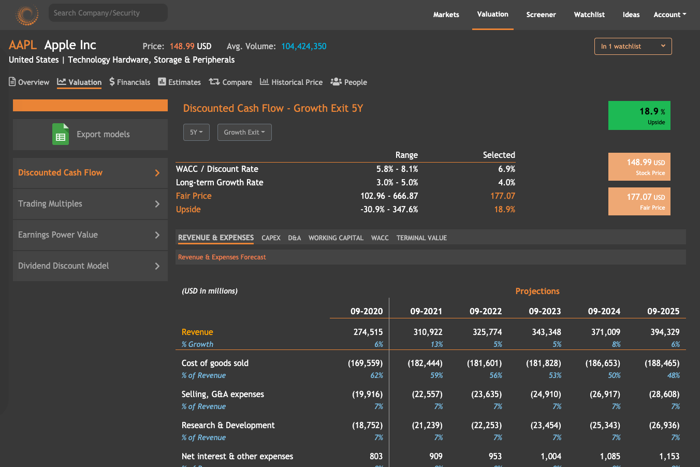Click the orange spiral site logo
Viewport: 700px width, 467px height.
point(27,15)
